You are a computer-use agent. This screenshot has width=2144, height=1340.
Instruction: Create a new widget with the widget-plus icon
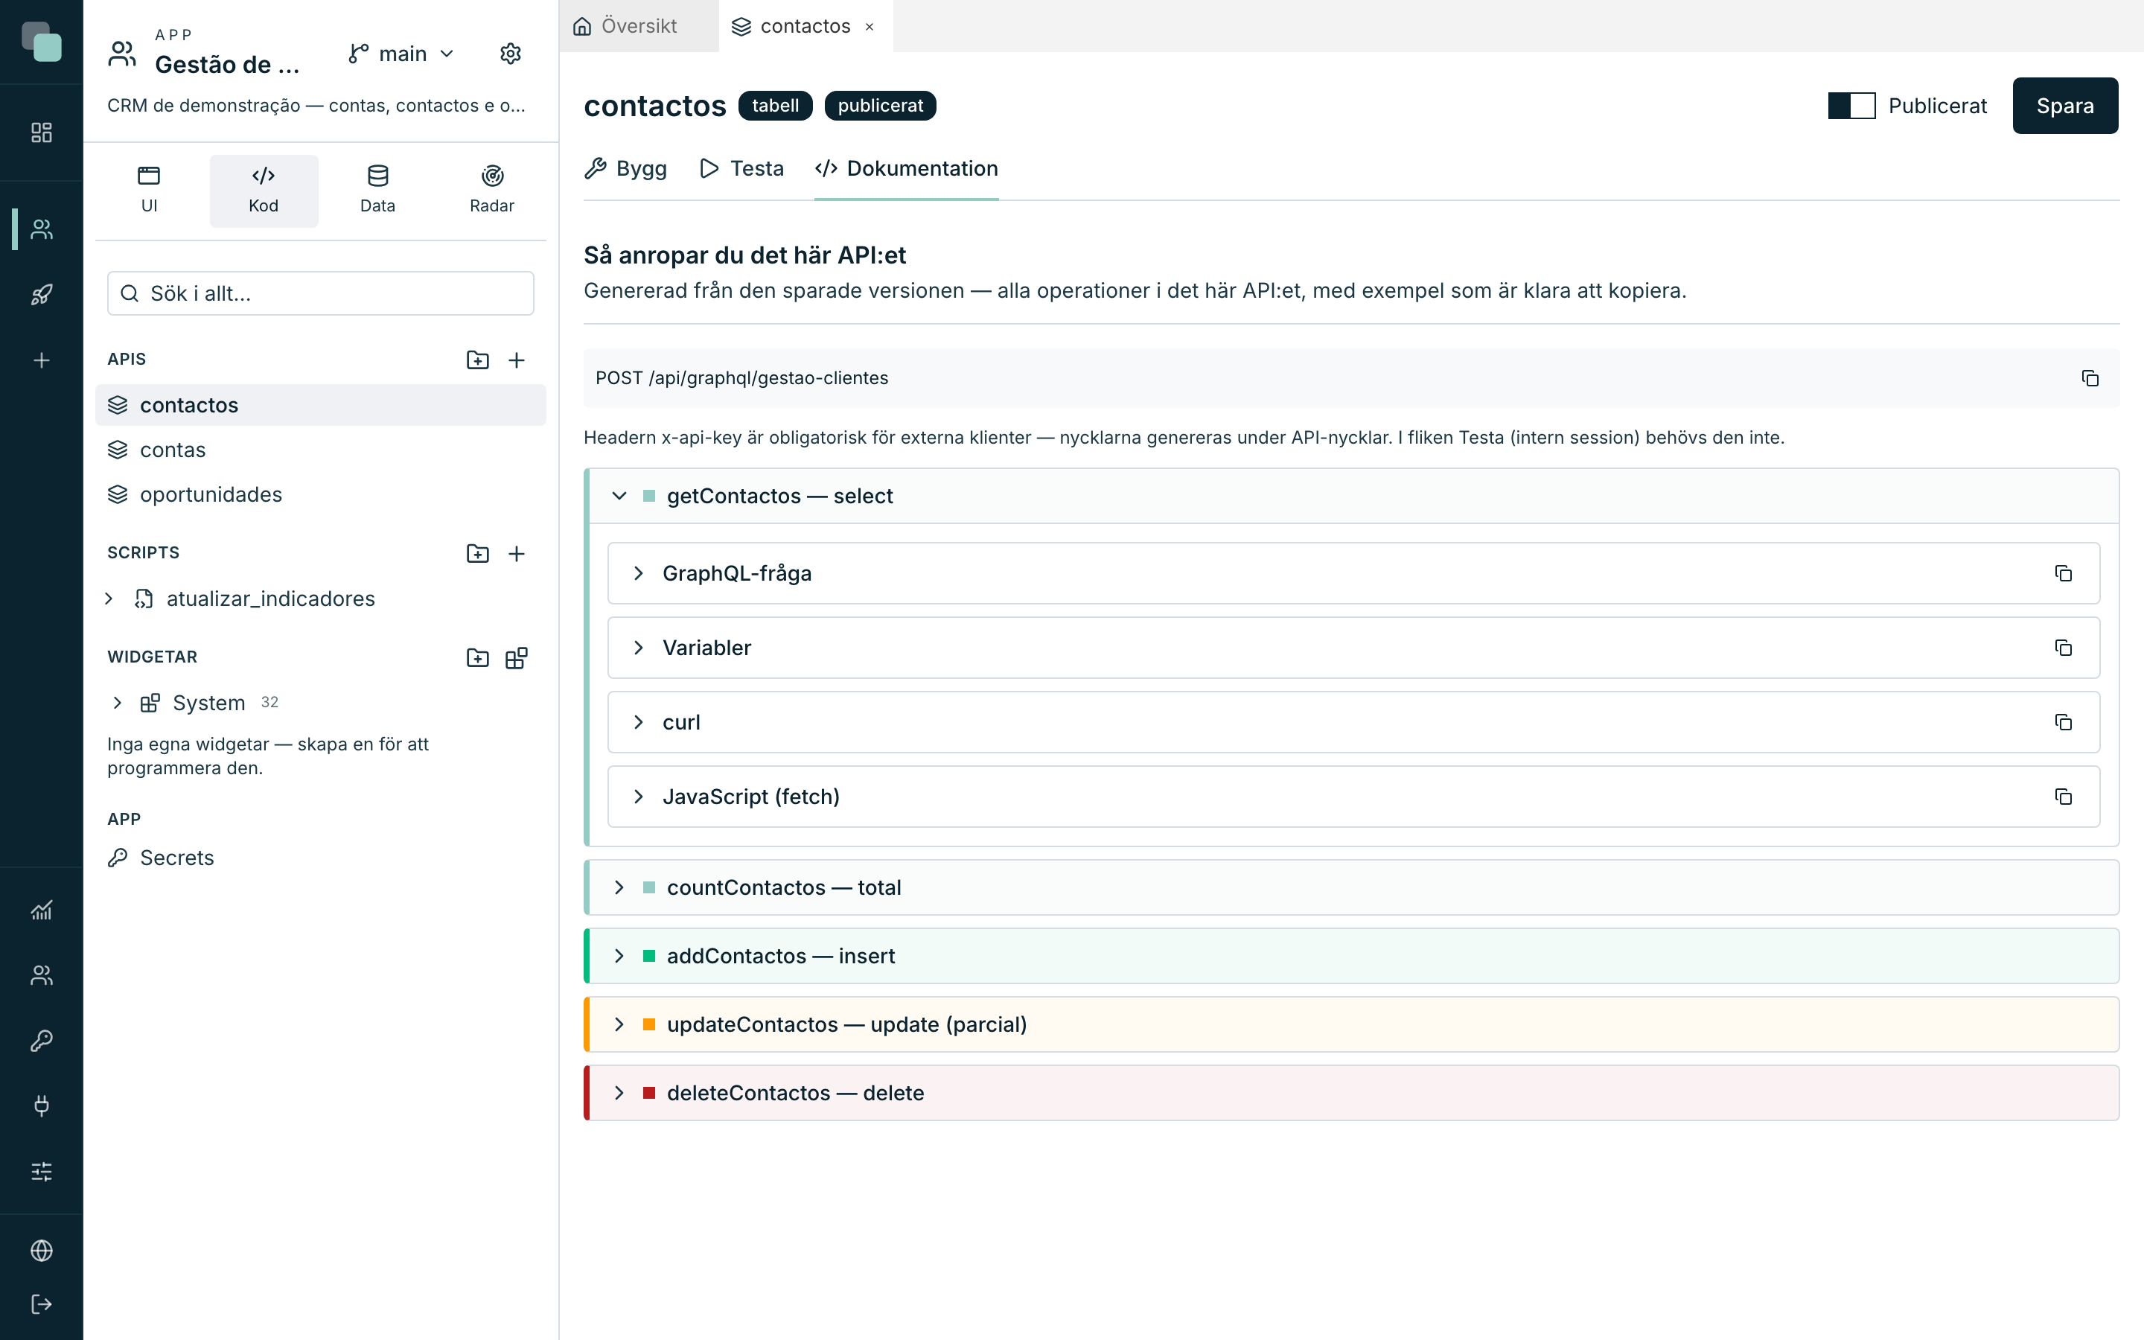tap(517, 657)
